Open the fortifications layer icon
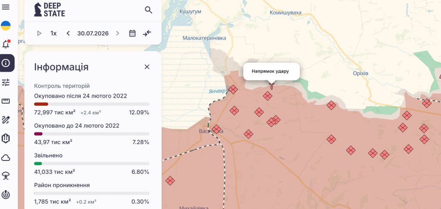 point(6,138)
